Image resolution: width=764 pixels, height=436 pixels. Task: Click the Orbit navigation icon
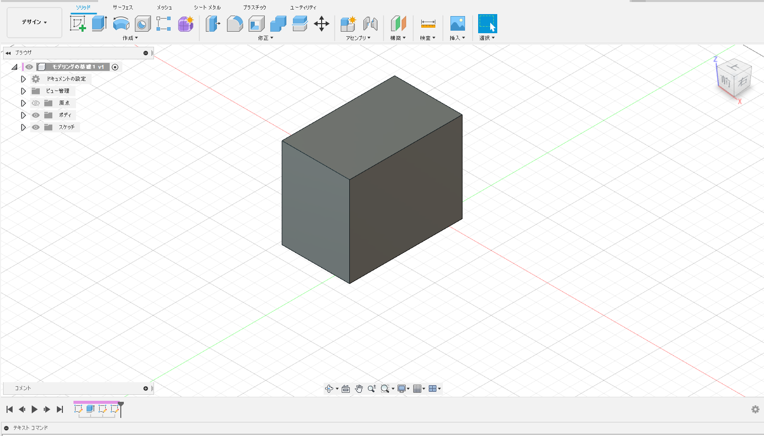pos(329,388)
